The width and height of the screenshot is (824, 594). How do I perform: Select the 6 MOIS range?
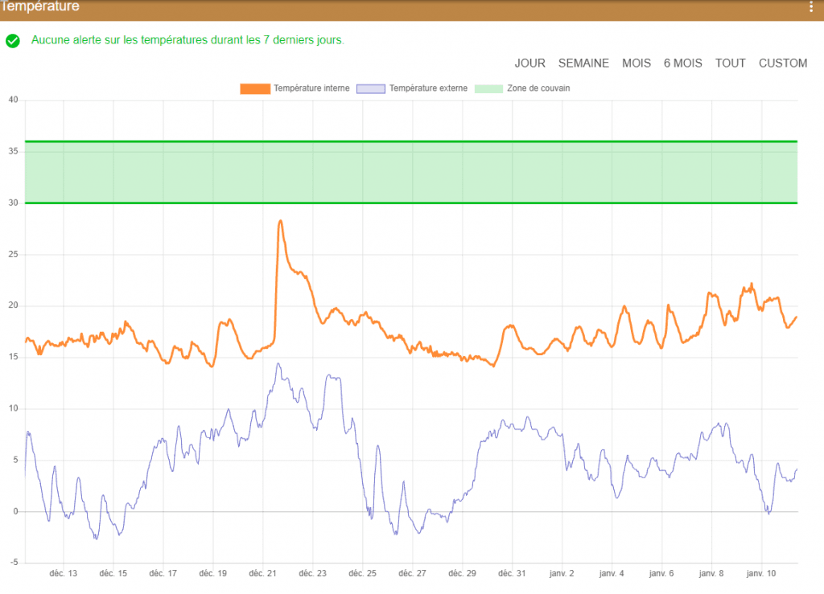pos(682,63)
